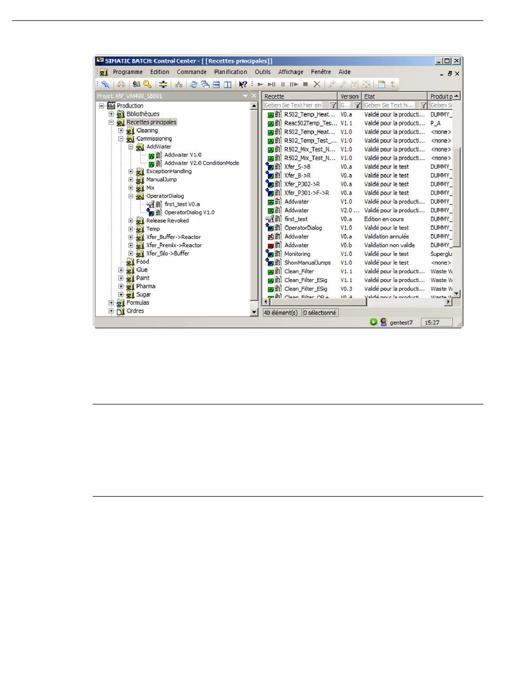Select the Monitoring recipe row
Image resolution: width=509 pixels, height=697 pixels.
click(x=357, y=254)
